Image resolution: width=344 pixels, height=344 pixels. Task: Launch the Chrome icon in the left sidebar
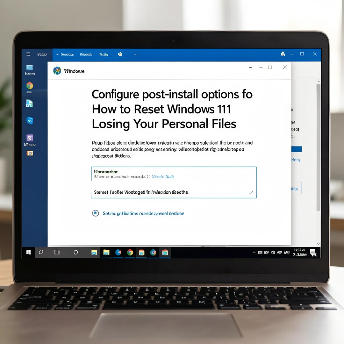pyautogui.click(x=30, y=86)
